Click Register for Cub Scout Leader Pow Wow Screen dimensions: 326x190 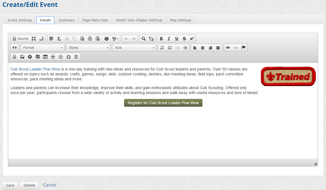click(x=163, y=103)
